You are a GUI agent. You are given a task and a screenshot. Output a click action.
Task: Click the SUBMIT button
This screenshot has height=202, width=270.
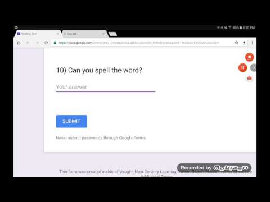pyautogui.click(x=71, y=121)
